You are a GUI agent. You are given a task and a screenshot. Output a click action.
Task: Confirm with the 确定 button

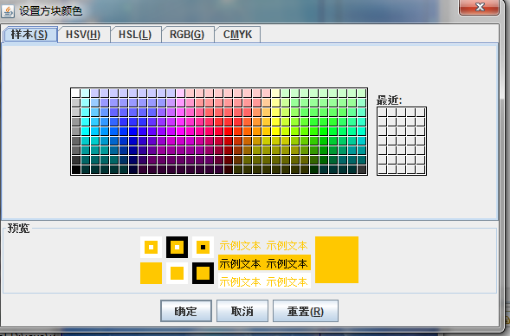click(185, 311)
